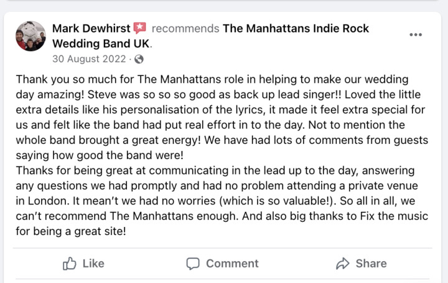Open the three-dot post options menu
This screenshot has width=448, height=283.
tap(416, 35)
